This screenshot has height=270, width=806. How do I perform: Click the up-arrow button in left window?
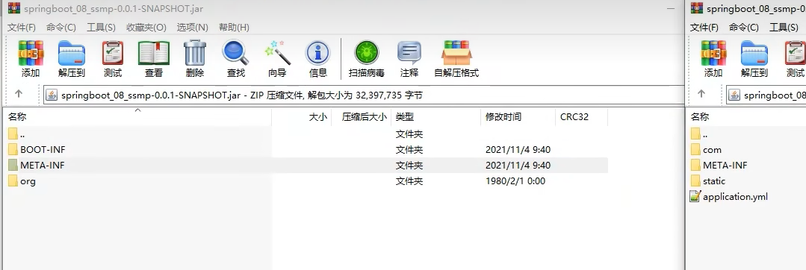tap(19, 94)
